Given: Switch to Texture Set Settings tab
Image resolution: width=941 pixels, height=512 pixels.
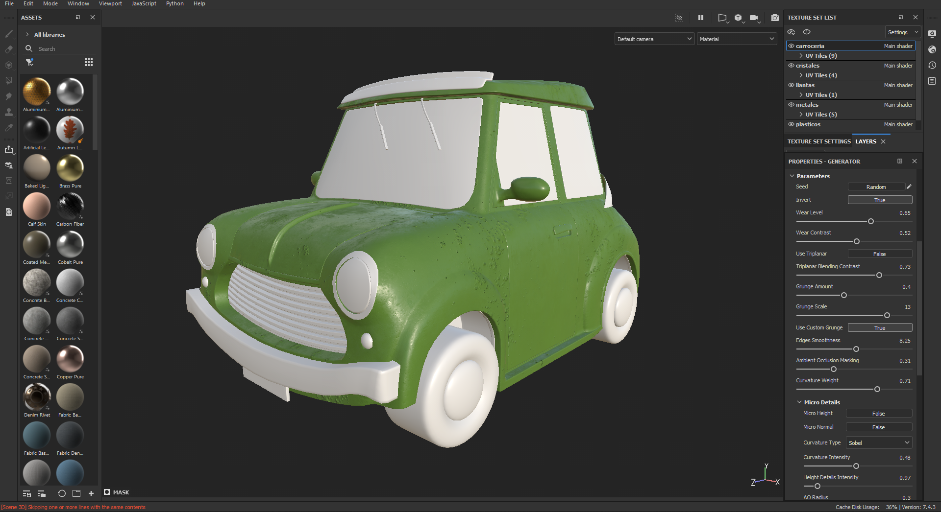Looking at the screenshot, I should (818, 141).
